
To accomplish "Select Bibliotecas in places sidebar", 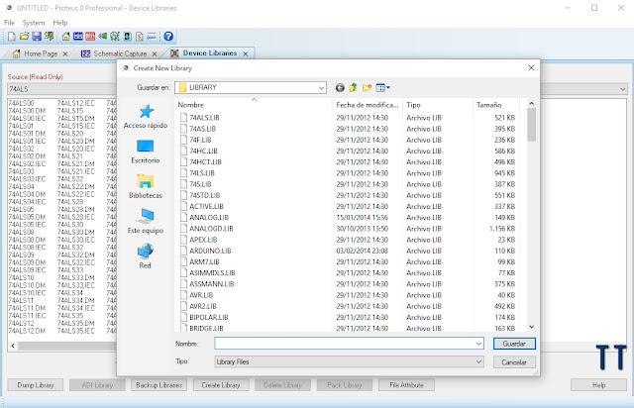I will 146,186.
